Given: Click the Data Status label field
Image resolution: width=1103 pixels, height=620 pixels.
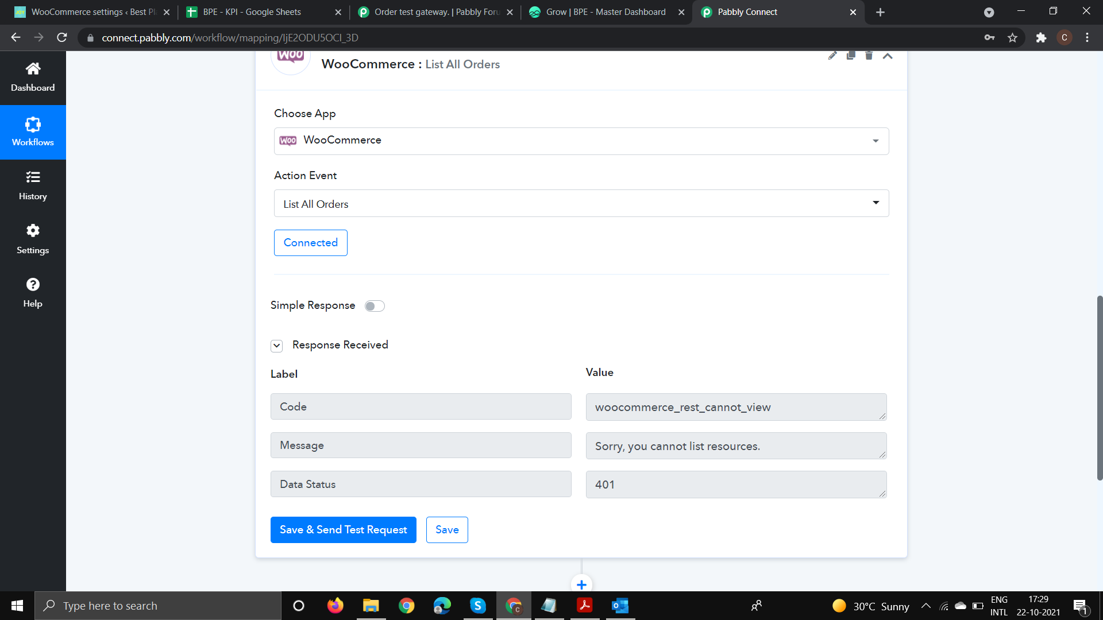Looking at the screenshot, I should 421,484.
